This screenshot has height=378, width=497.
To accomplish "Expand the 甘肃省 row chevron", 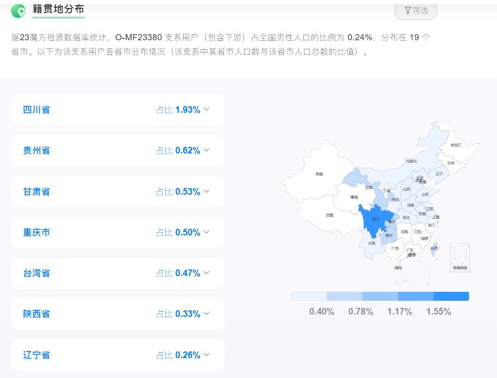I will point(206,191).
